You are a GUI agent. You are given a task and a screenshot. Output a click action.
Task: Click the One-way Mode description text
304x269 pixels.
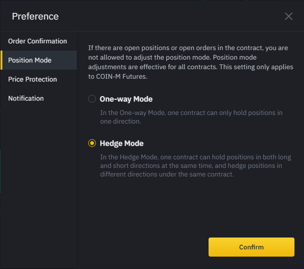coord(191,117)
